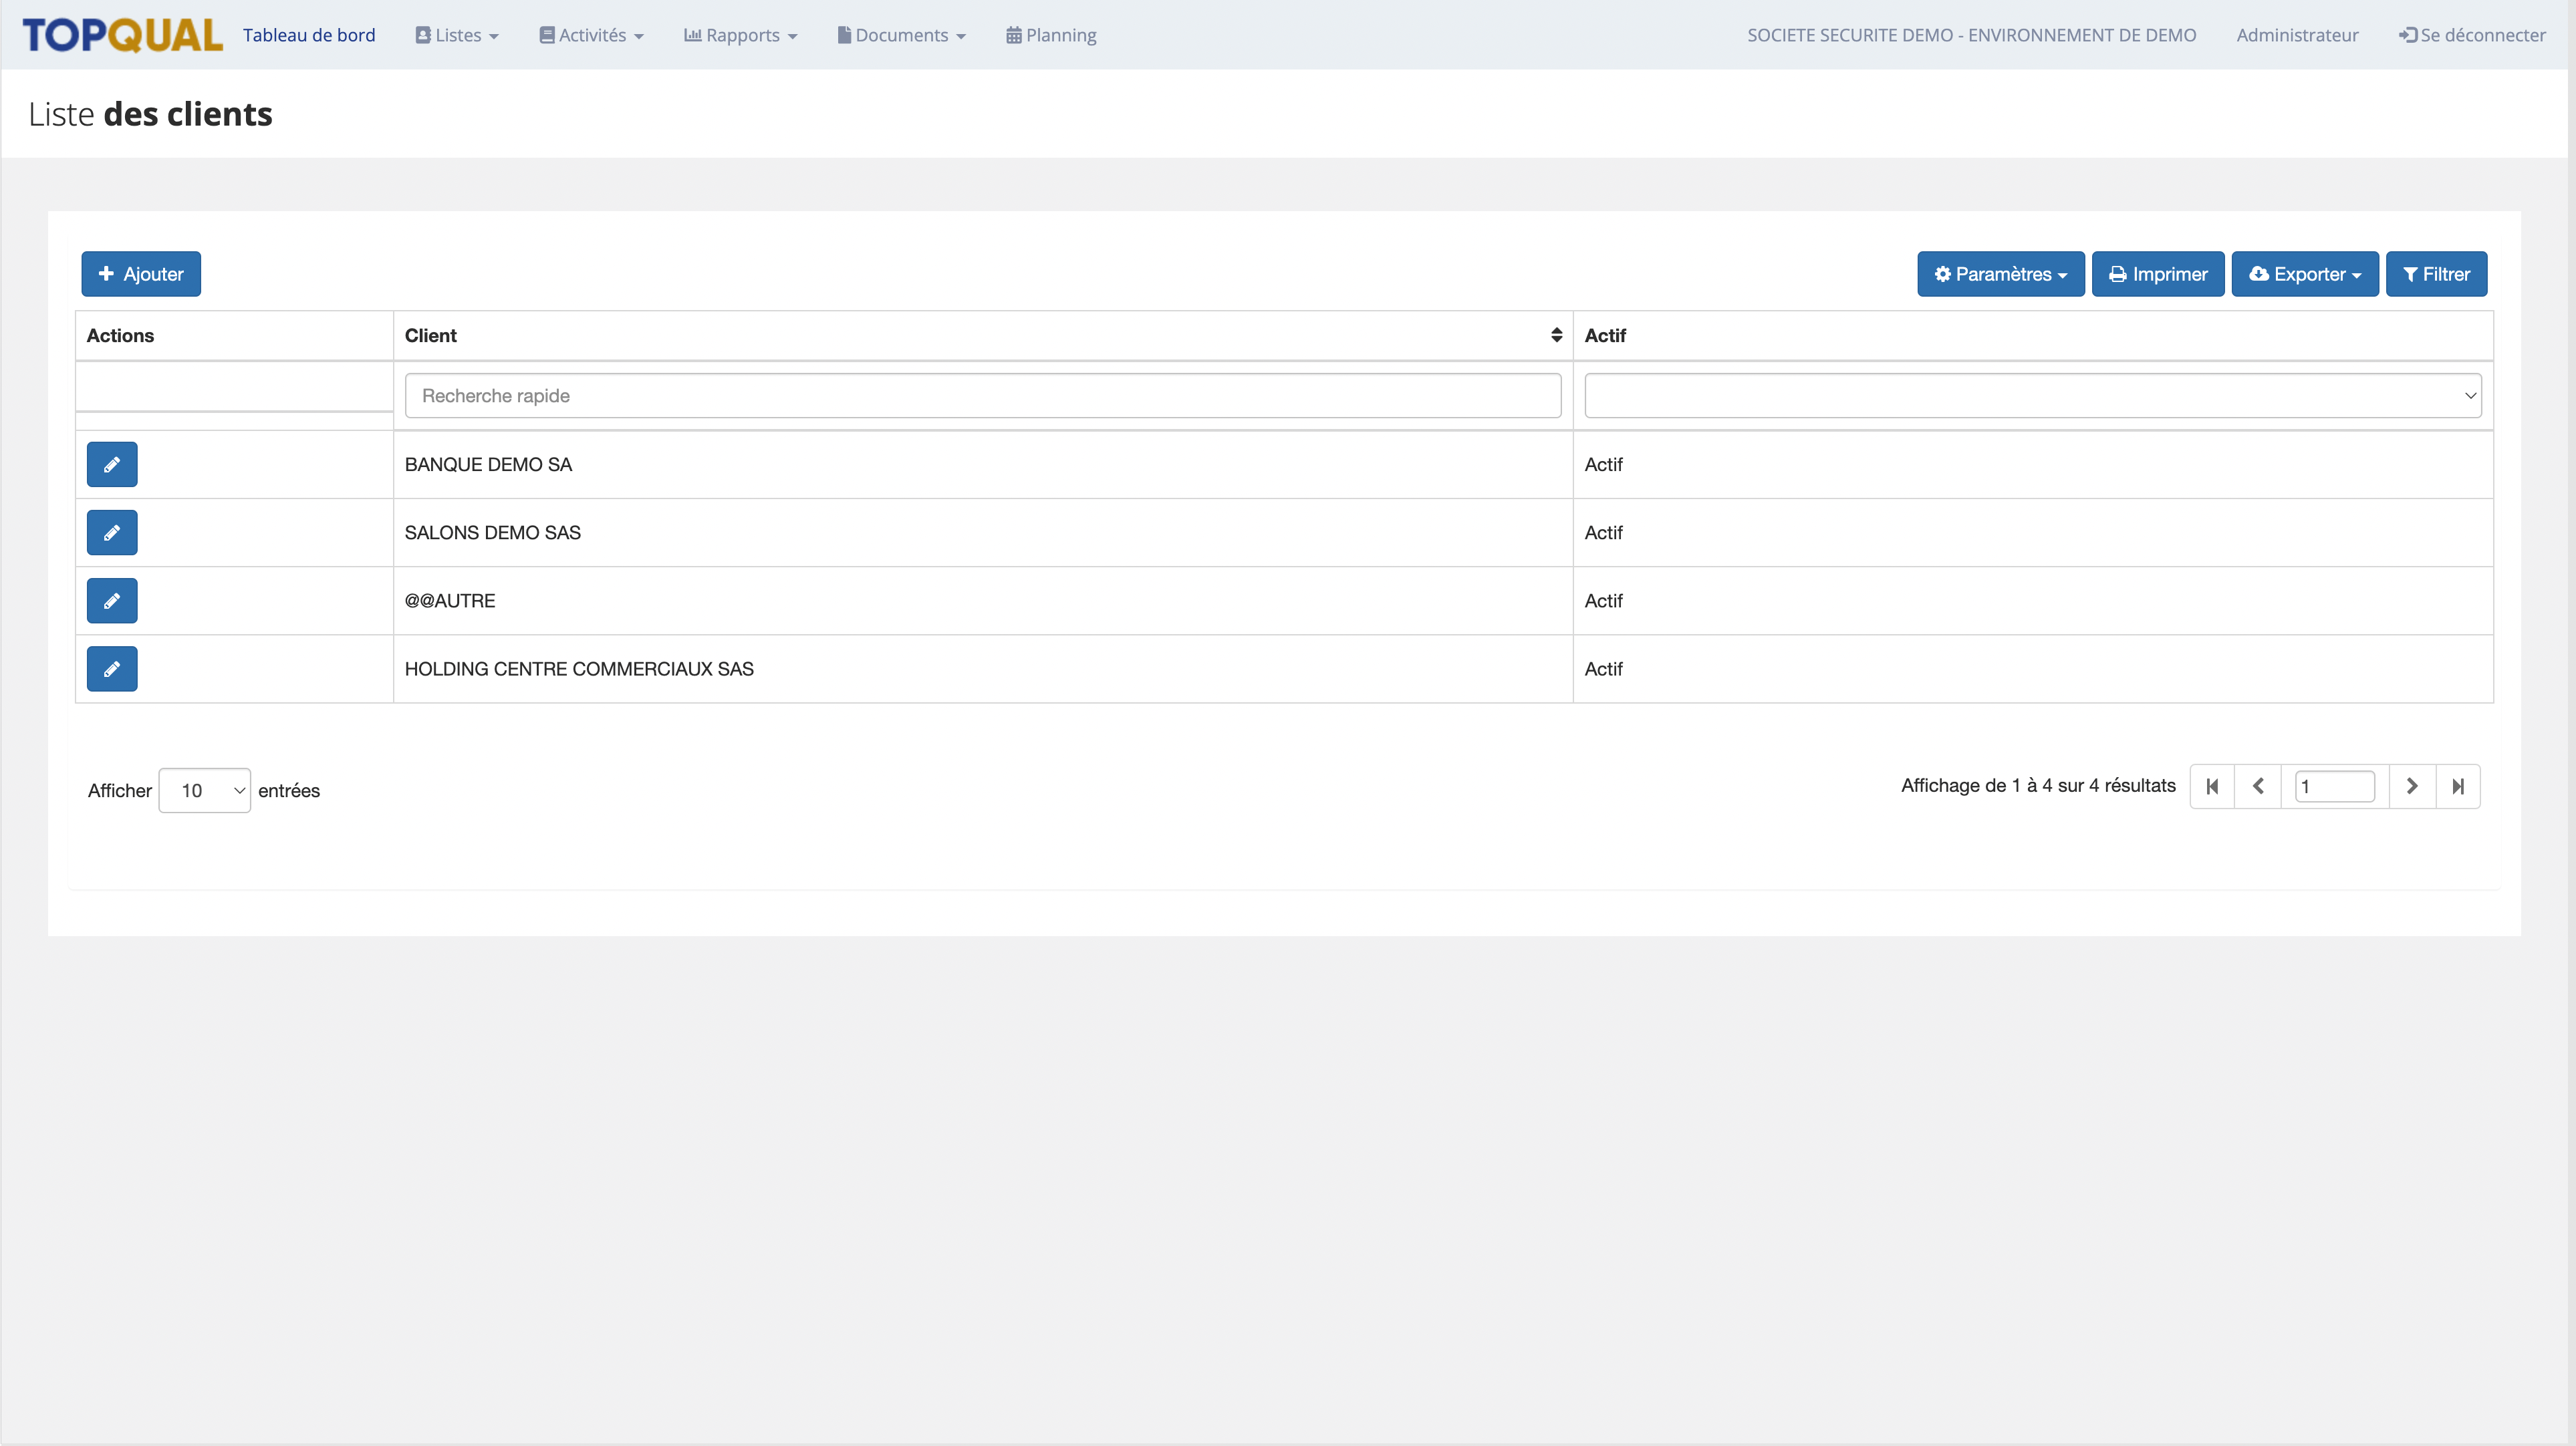The width and height of the screenshot is (2576, 1446).
Task: Jump to the first page of results
Action: coord(2212,786)
